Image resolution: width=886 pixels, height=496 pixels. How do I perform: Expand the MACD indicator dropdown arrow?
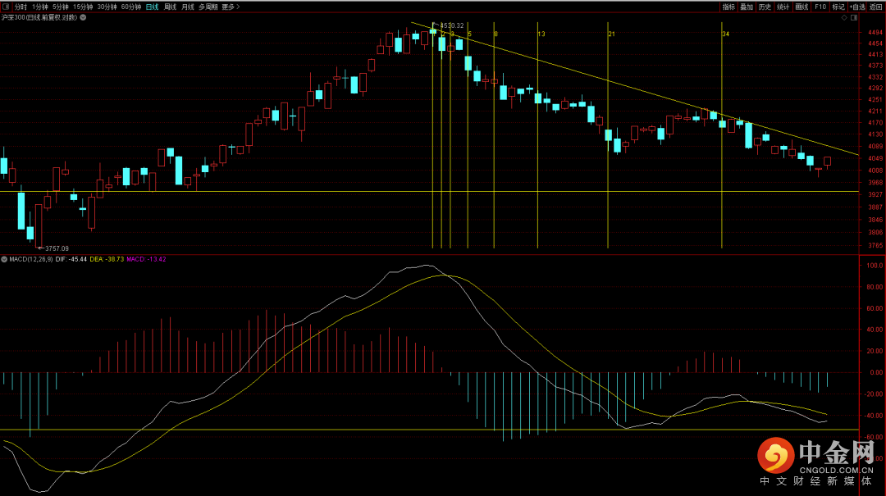(5, 259)
